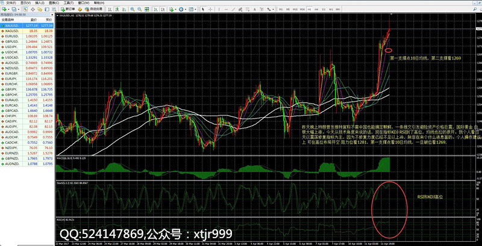Viewport: 482px width, 246px height.
Task: Expand the Periods dropdown arrow
Action: (186, 9)
